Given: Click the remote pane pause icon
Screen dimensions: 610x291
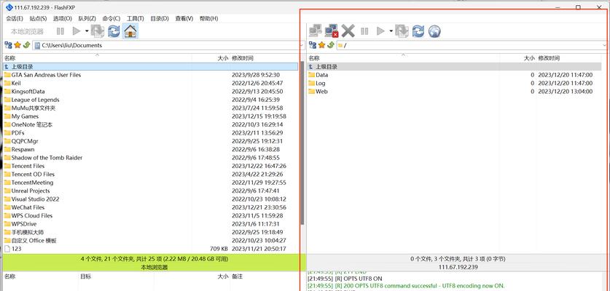Looking at the screenshot, I should tap(364, 31).
